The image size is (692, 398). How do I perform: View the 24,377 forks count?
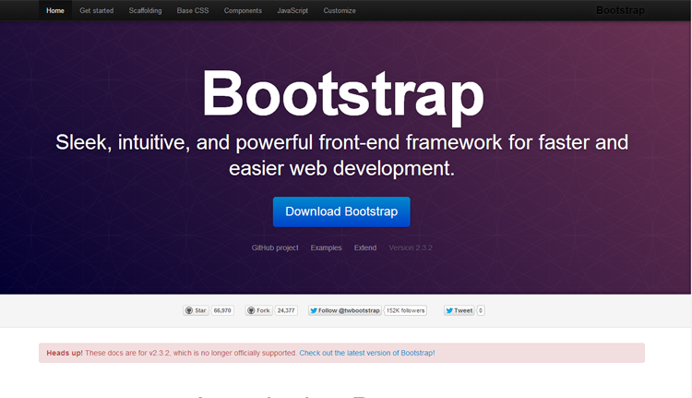pos(286,310)
